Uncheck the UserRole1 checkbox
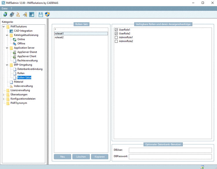 pos(116,30)
